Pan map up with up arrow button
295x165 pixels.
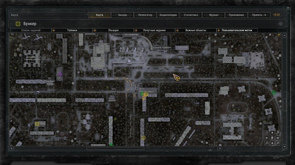coord(272,133)
